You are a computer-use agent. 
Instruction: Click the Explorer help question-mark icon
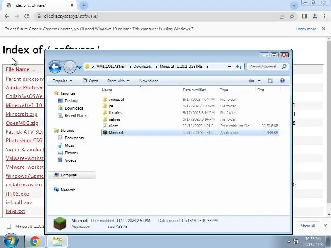click(x=282, y=81)
